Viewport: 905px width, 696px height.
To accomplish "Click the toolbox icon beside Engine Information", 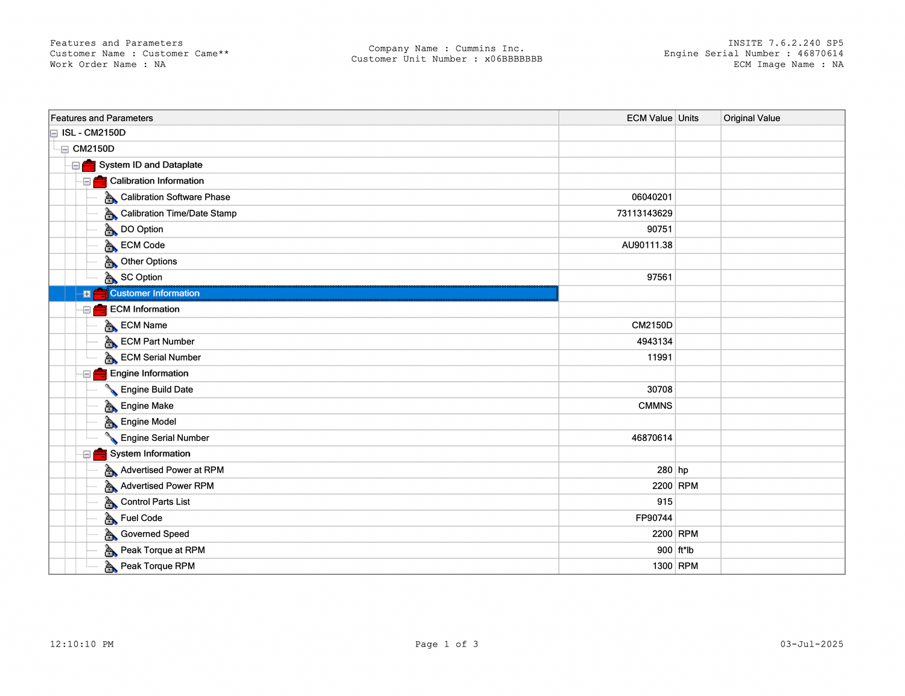I will pyautogui.click(x=100, y=374).
